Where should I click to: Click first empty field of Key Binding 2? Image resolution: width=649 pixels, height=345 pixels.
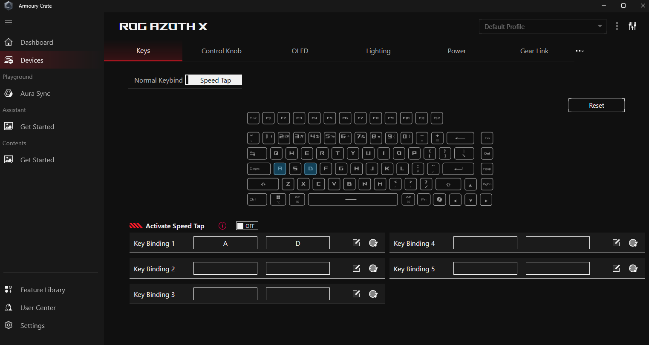225,268
